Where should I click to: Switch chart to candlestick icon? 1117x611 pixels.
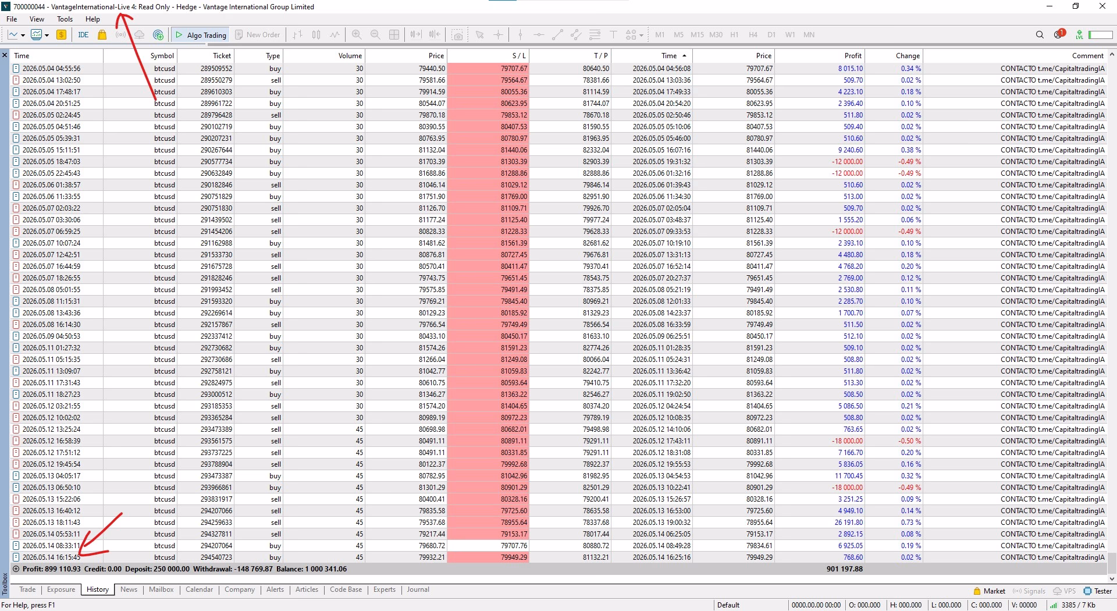pyautogui.click(x=316, y=35)
